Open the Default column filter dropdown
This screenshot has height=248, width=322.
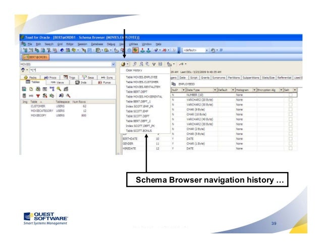point(233,90)
